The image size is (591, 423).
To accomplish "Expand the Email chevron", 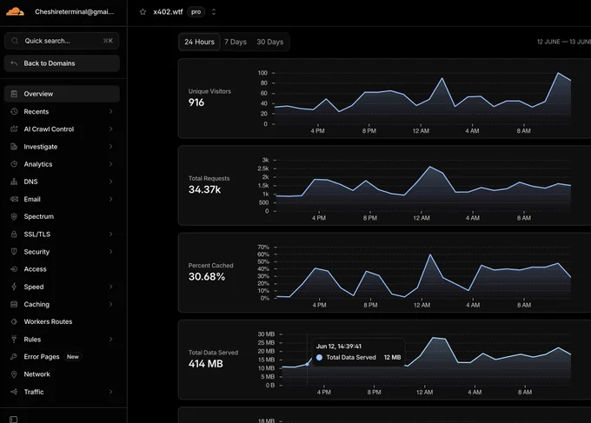I will coord(111,199).
